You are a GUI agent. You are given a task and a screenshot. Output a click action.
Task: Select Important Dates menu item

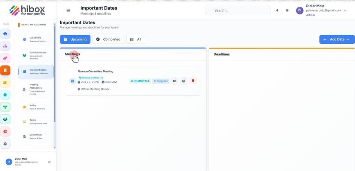(36, 71)
